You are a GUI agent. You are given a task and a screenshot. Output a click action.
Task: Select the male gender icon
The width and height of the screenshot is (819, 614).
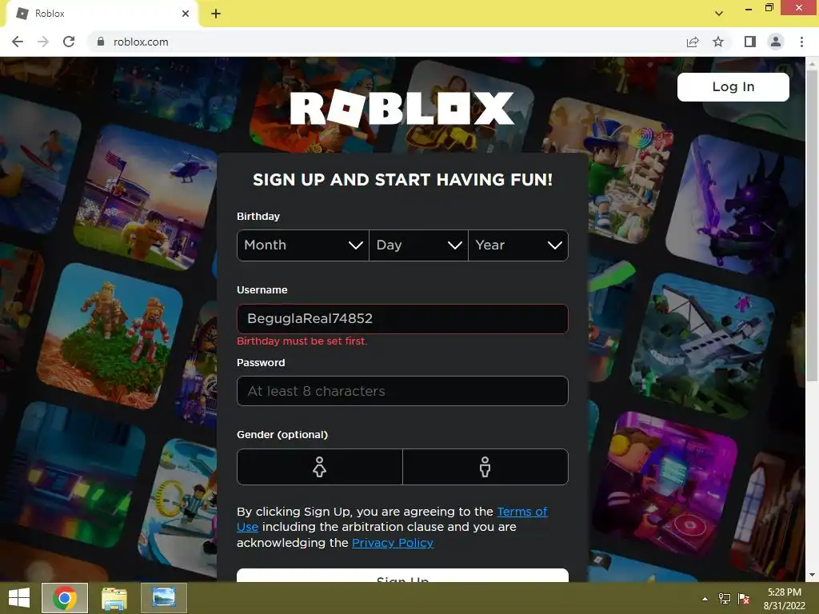click(x=485, y=467)
